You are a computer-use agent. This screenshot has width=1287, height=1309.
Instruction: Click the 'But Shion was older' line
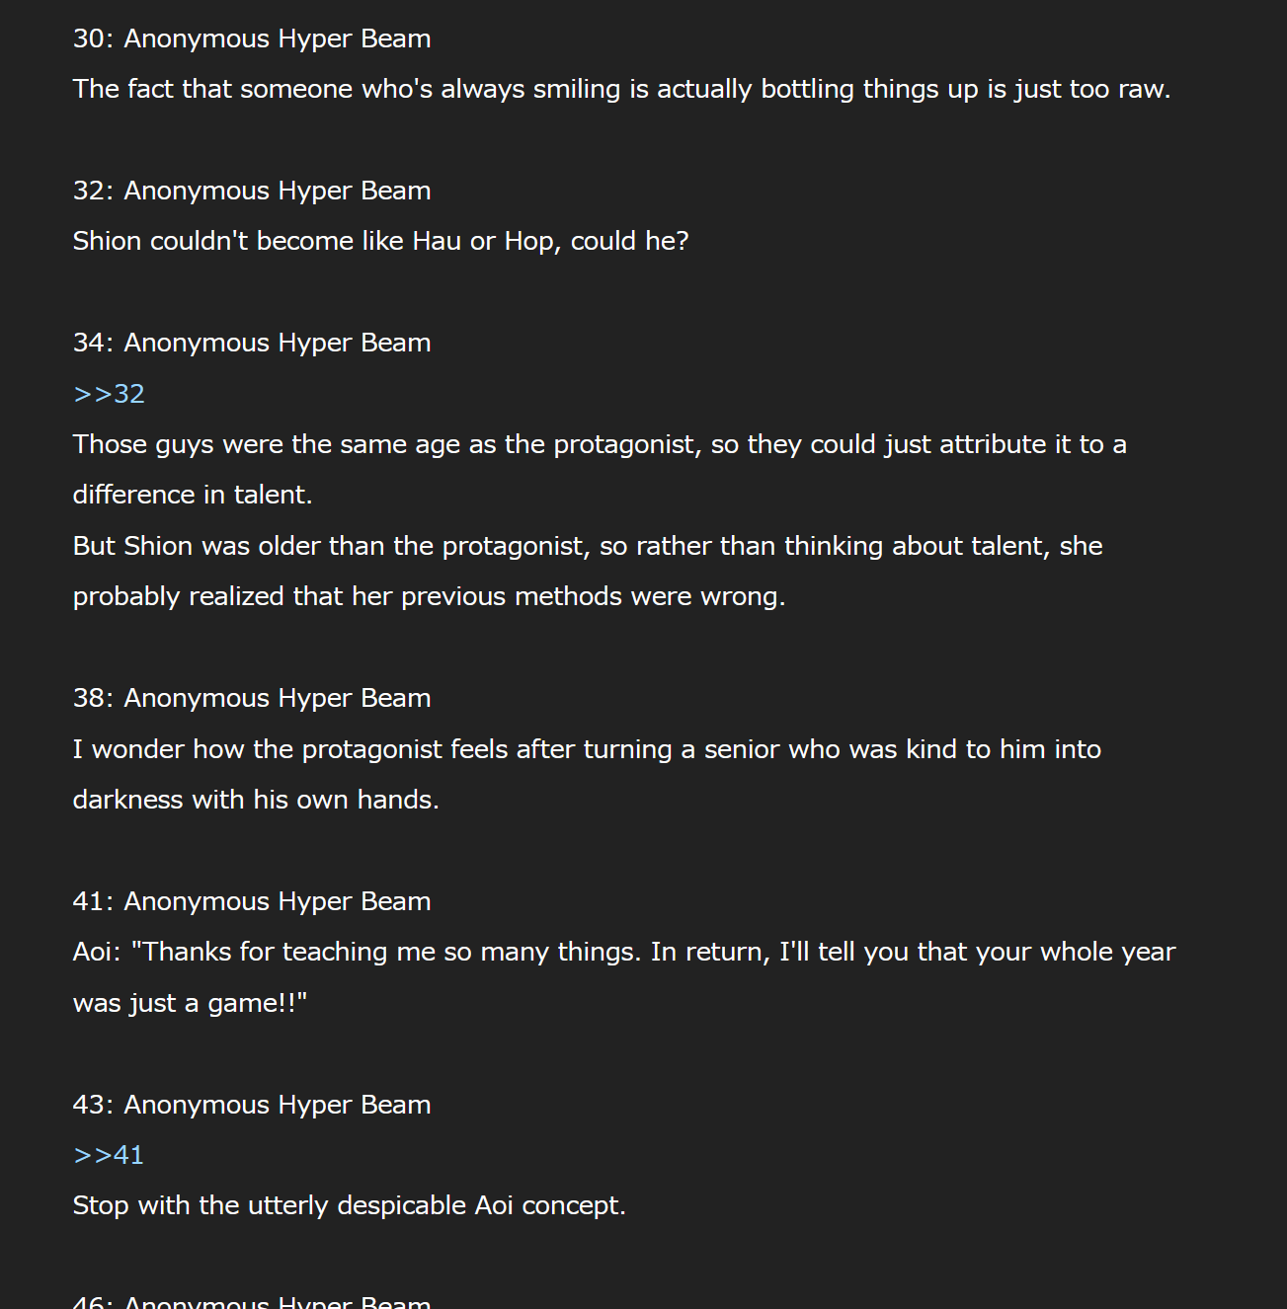pos(588,546)
